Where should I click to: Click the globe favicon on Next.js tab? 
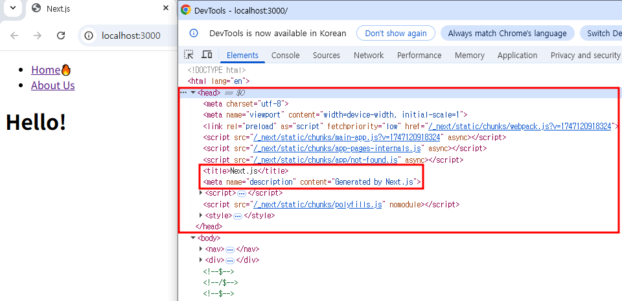(36, 8)
